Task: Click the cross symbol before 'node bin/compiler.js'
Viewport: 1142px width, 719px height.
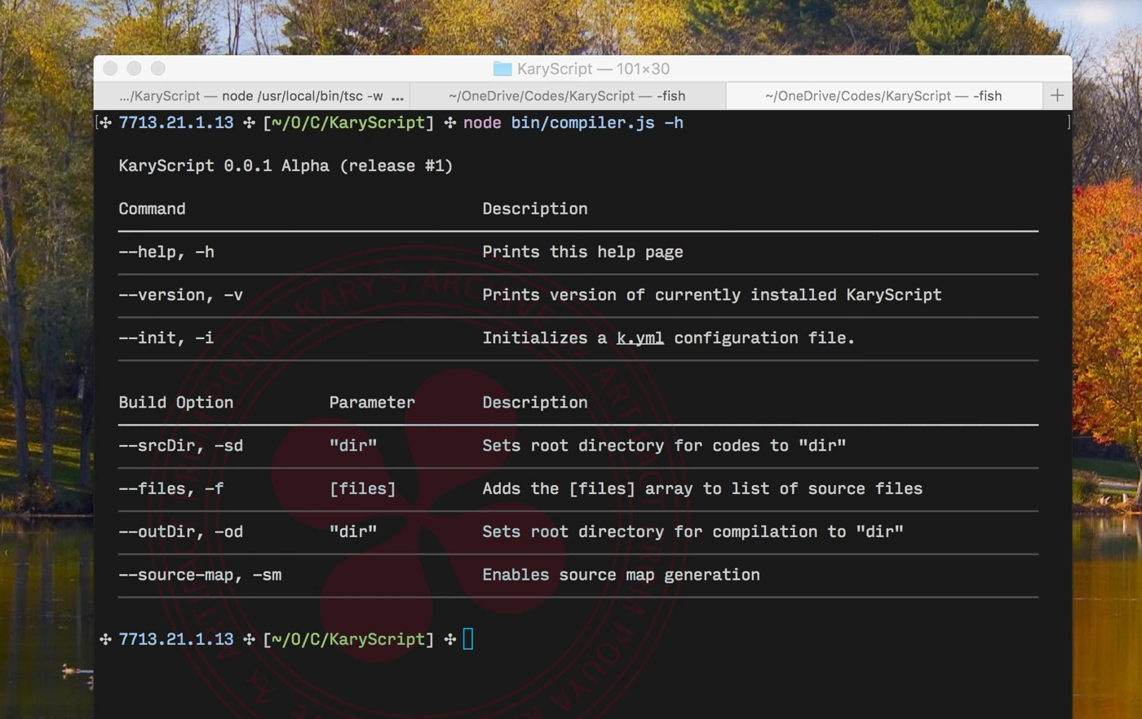Action: tap(449, 123)
